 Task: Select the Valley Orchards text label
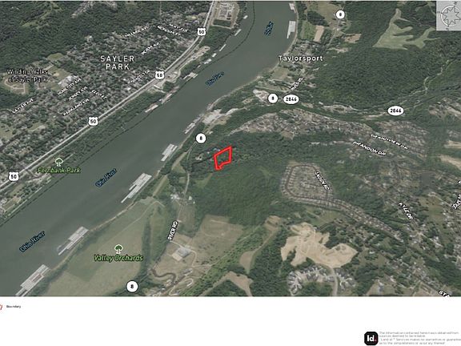point(118,258)
